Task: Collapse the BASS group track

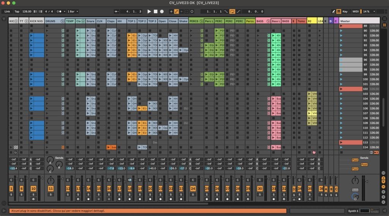Action: click(x=268, y=21)
